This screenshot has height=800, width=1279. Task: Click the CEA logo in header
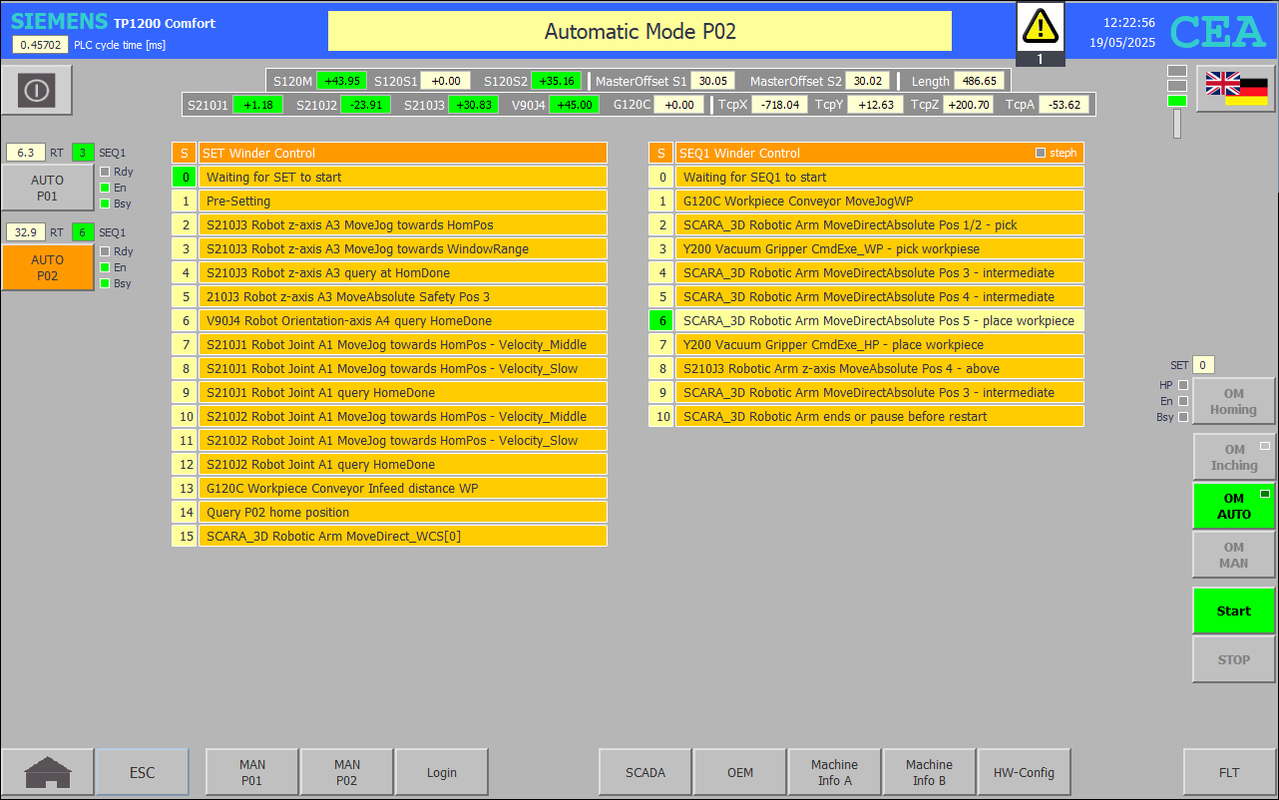[1217, 32]
